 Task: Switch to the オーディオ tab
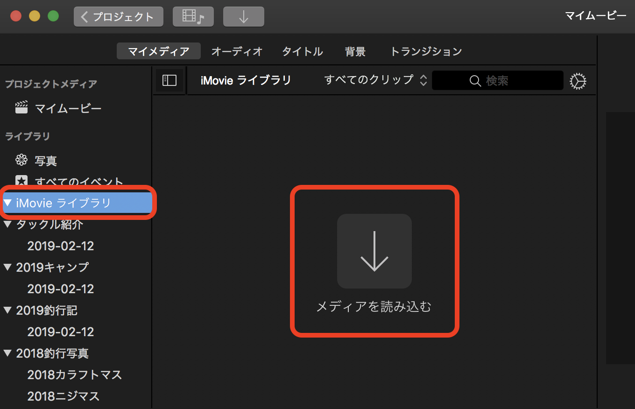click(x=237, y=51)
